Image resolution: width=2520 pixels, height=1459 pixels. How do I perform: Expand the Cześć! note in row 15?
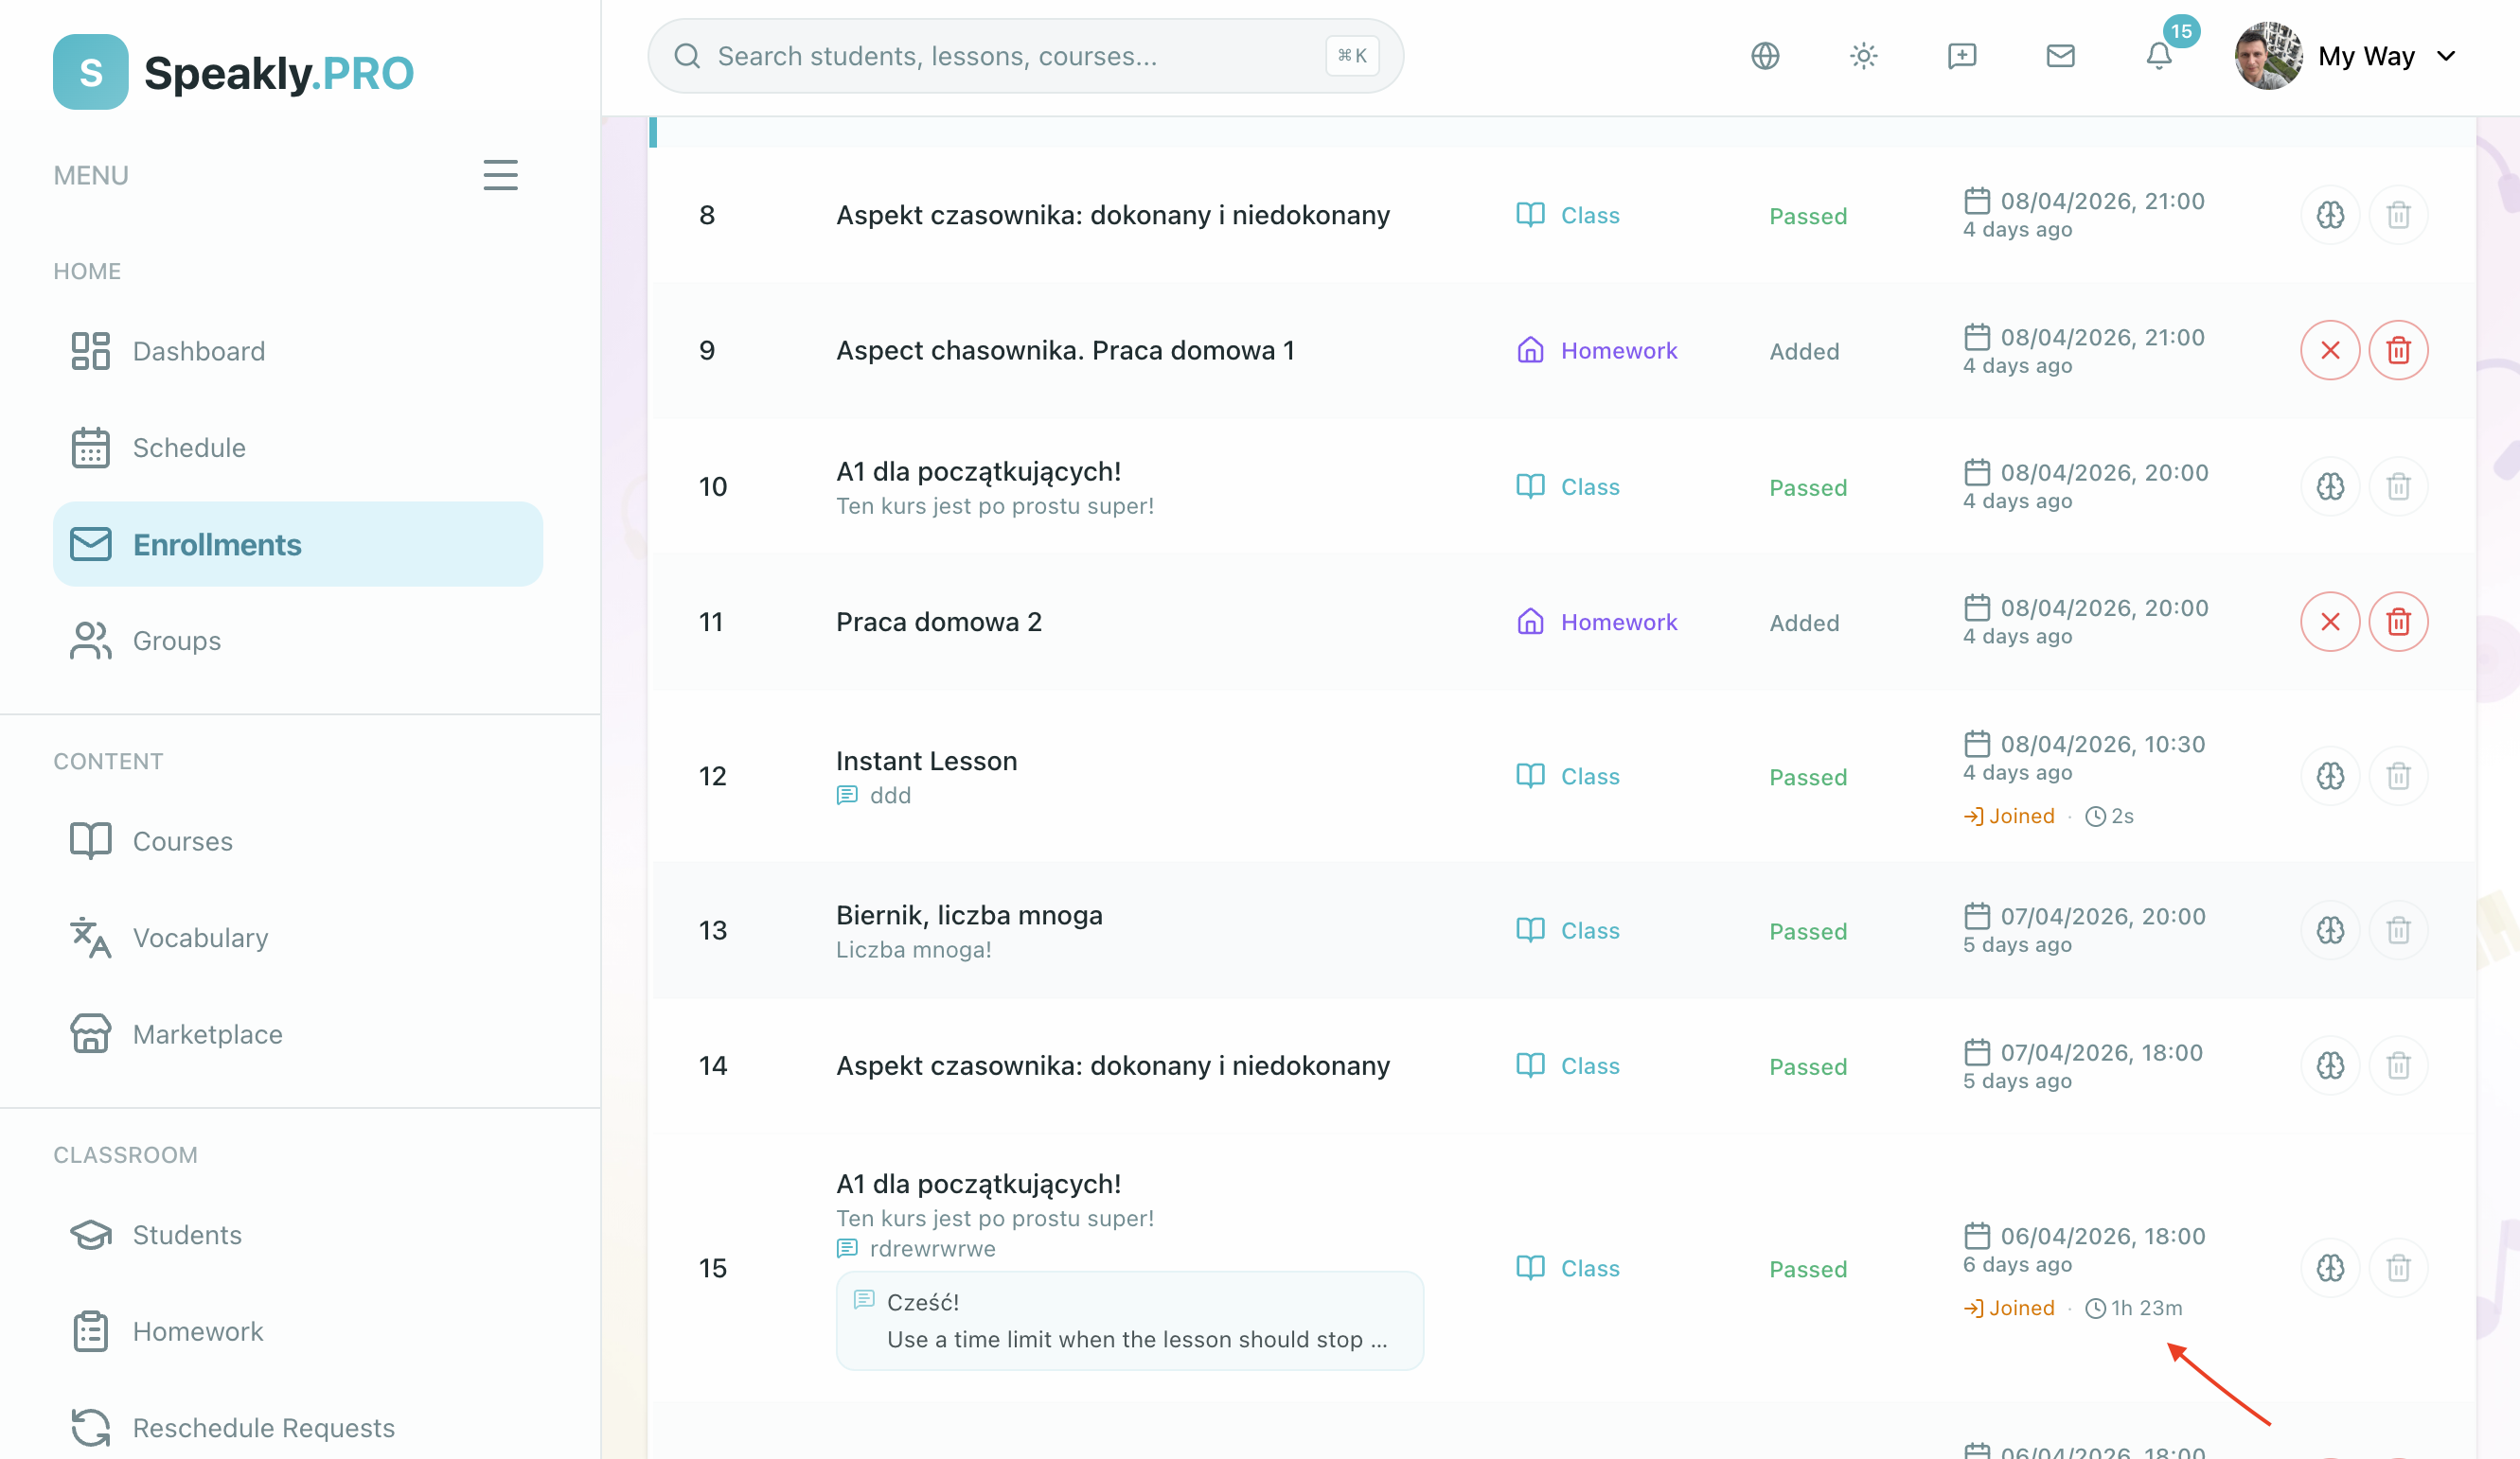pos(1129,1320)
